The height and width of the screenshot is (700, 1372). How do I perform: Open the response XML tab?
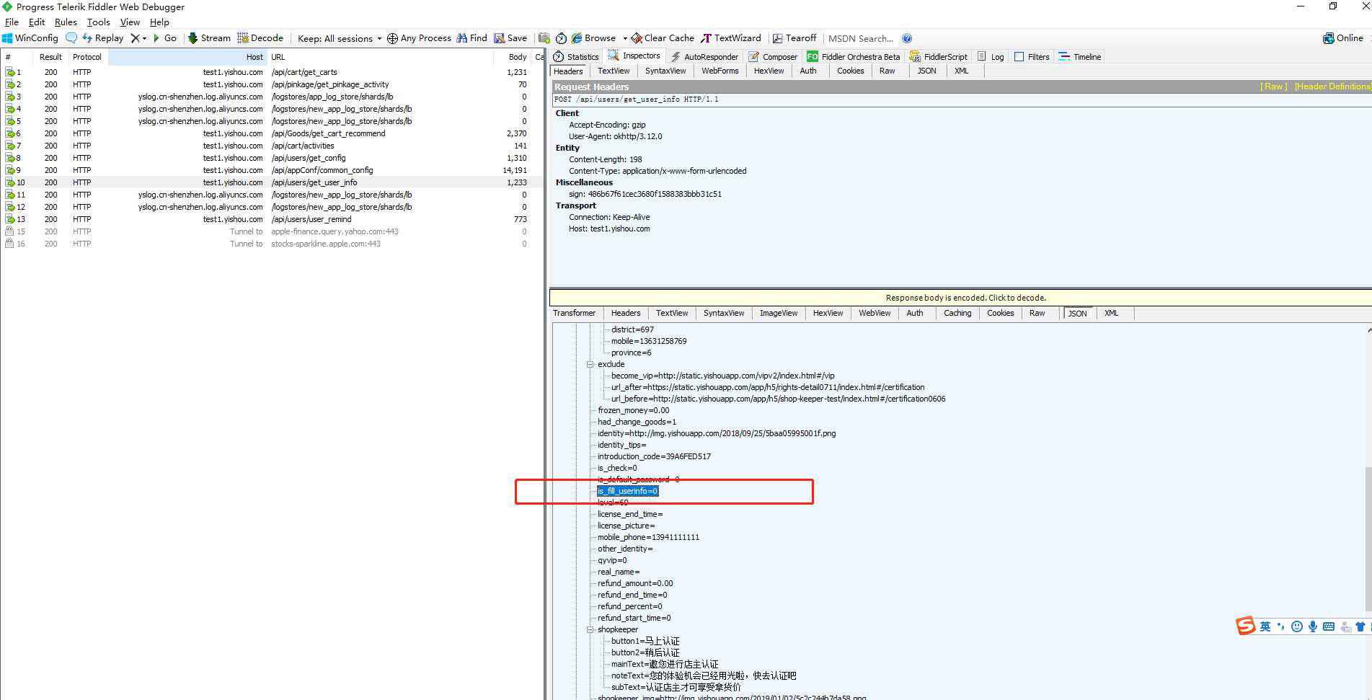[x=1111, y=313]
